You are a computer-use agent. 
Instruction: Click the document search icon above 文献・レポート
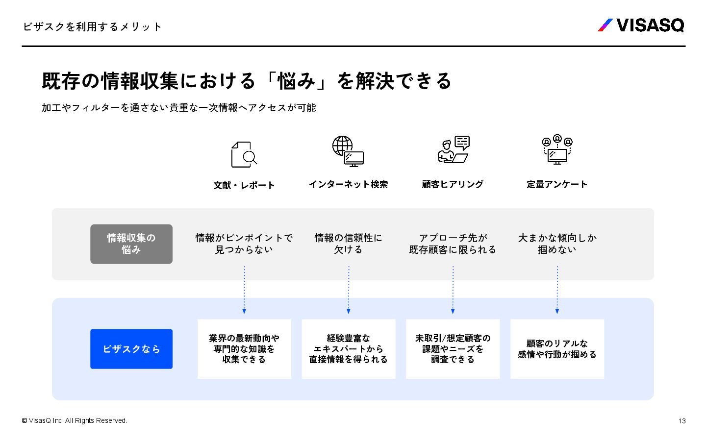click(244, 154)
